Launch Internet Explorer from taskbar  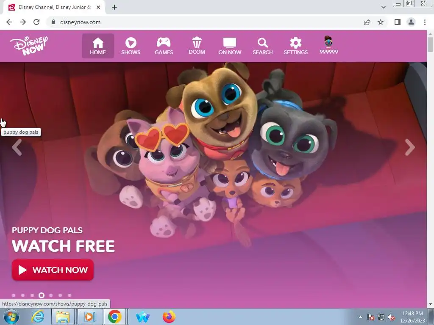pos(37,317)
